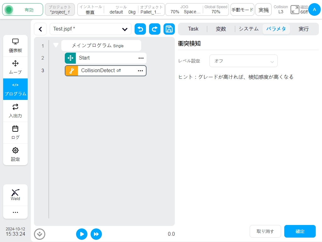Switch to the 実行 tab
The height and width of the screenshot is (242, 322).
pyautogui.click(x=303, y=29)
